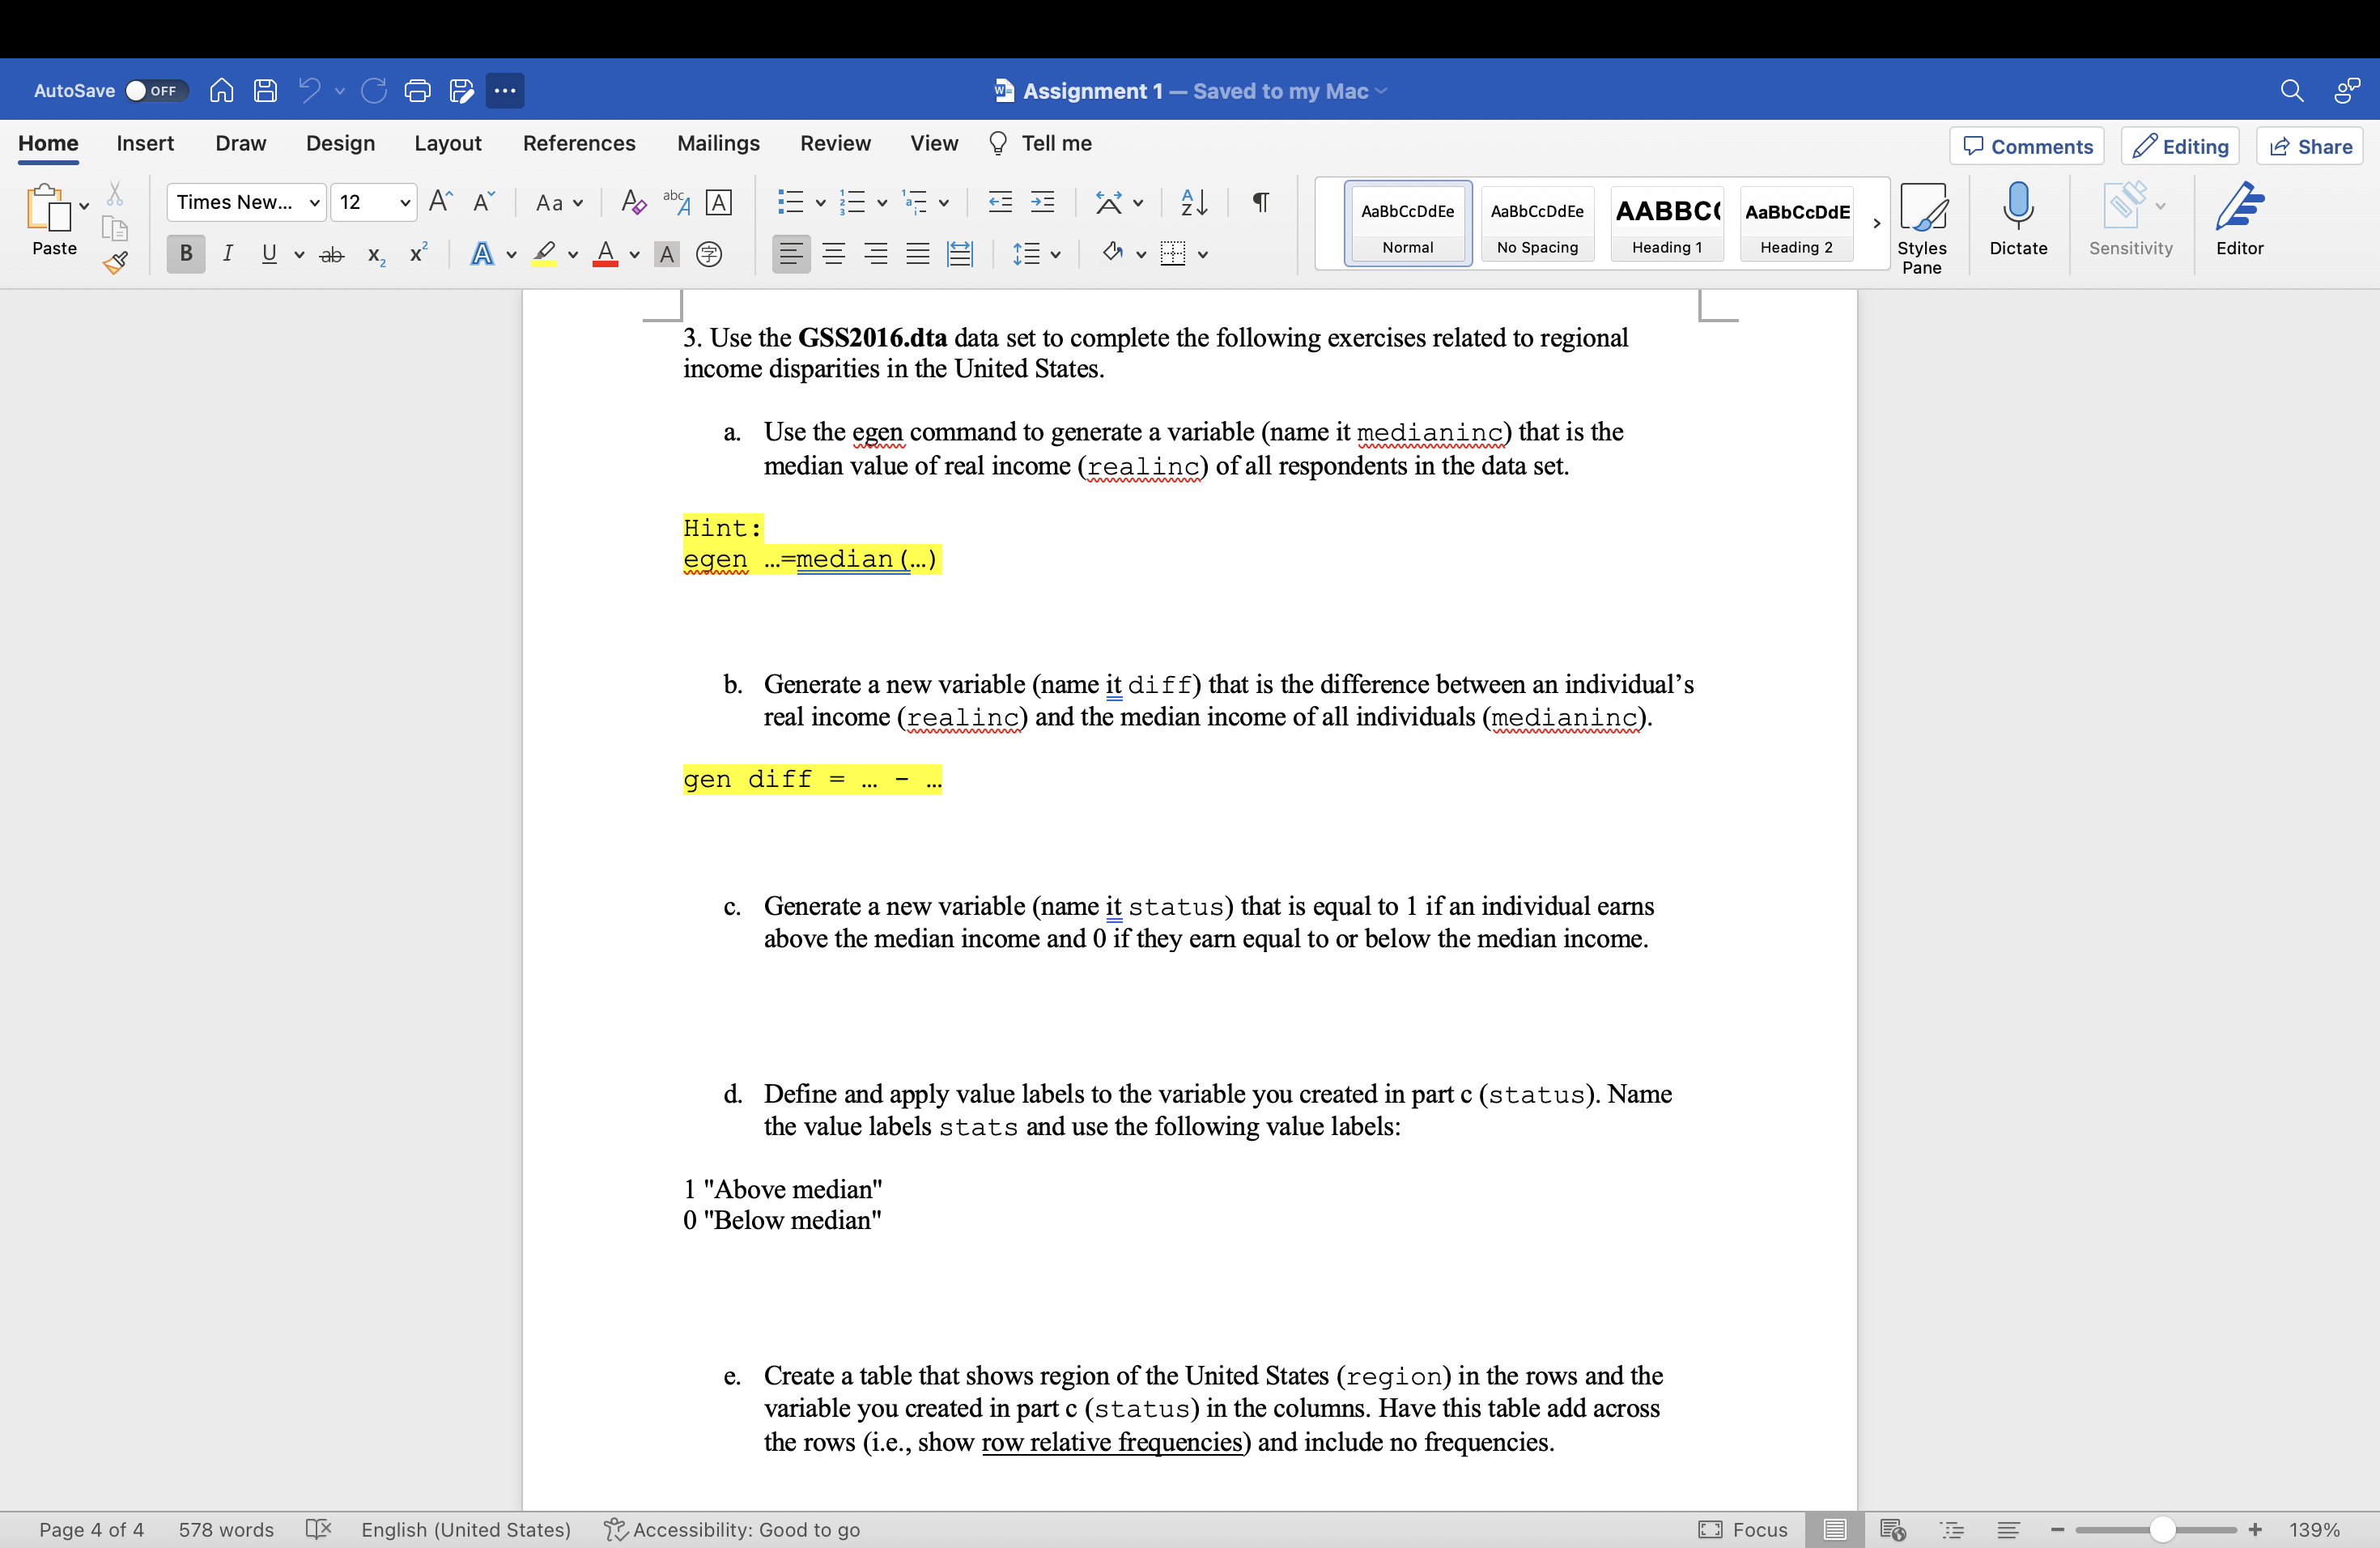Open the Styles Pane

(x=1921, y=228)
